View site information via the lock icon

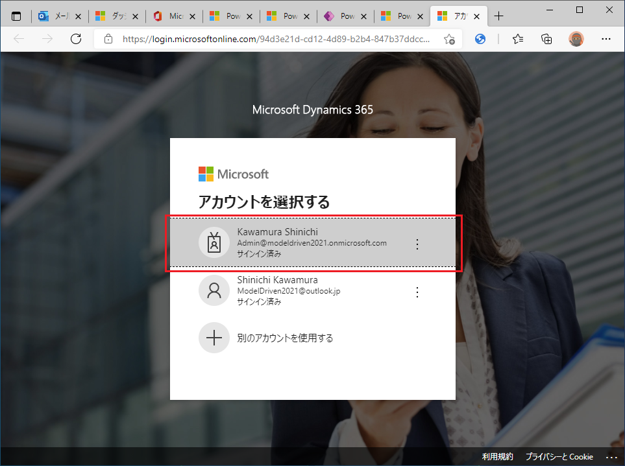108,39
